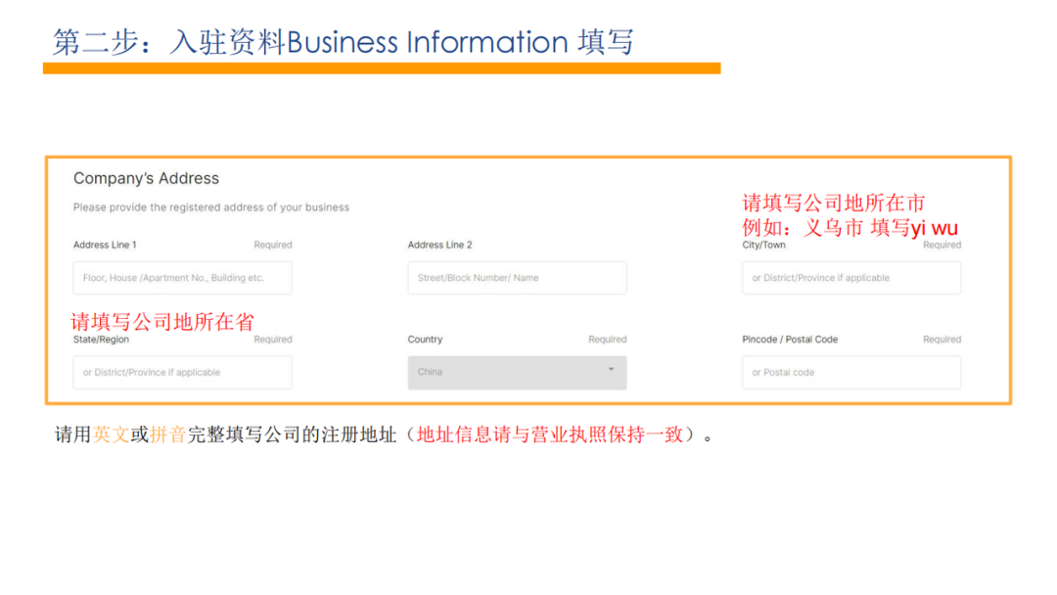Click the Company's Address section heading
Image resolution: width=1057 pixels, height=595 pixels.
147,178
